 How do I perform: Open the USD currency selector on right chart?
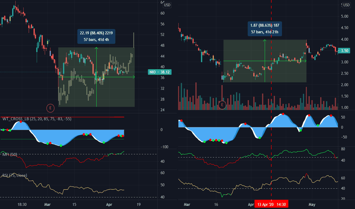[x=346, y=5]
